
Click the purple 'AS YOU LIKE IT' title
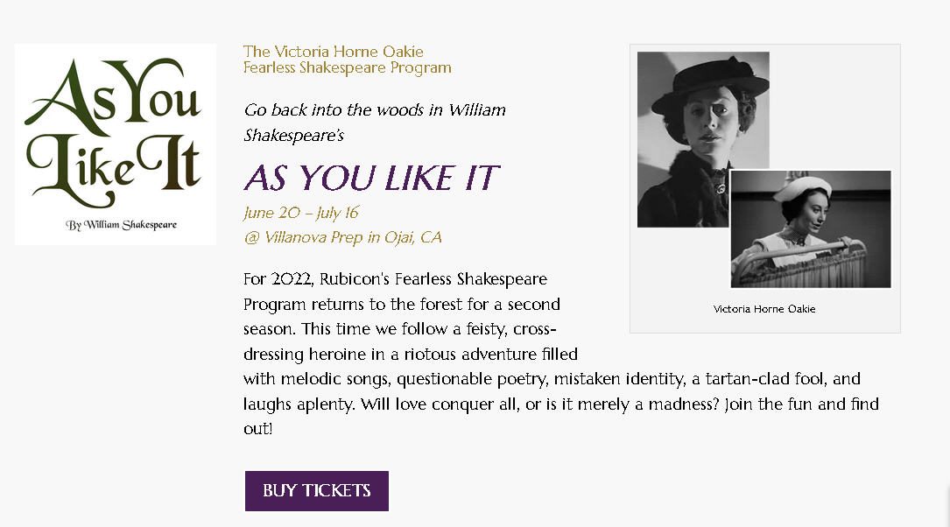371,178
